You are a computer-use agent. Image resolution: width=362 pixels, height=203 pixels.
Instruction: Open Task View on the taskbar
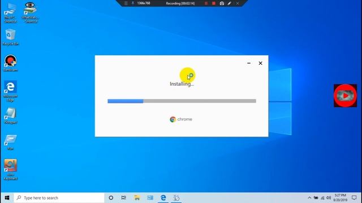[124, 198]
